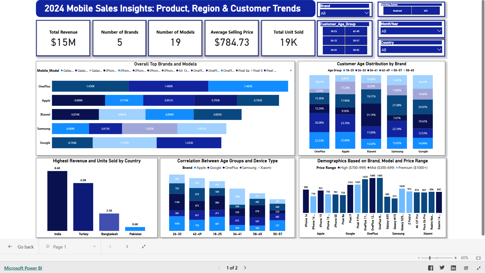This screenshot has height=273, width=485.
Task: Click the iPhone 14 bar valued 989
Action: pos(306,201)
